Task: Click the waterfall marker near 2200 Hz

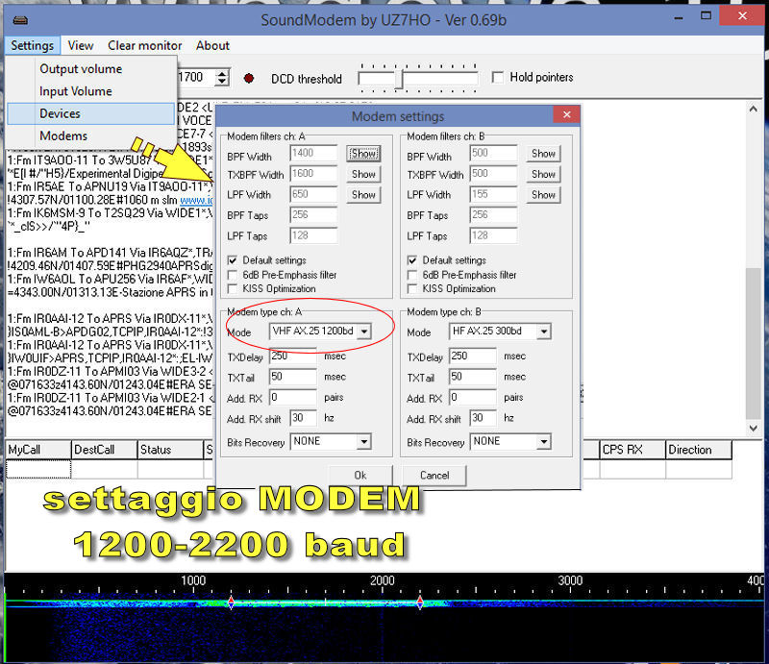Action: tap(420, 603)
